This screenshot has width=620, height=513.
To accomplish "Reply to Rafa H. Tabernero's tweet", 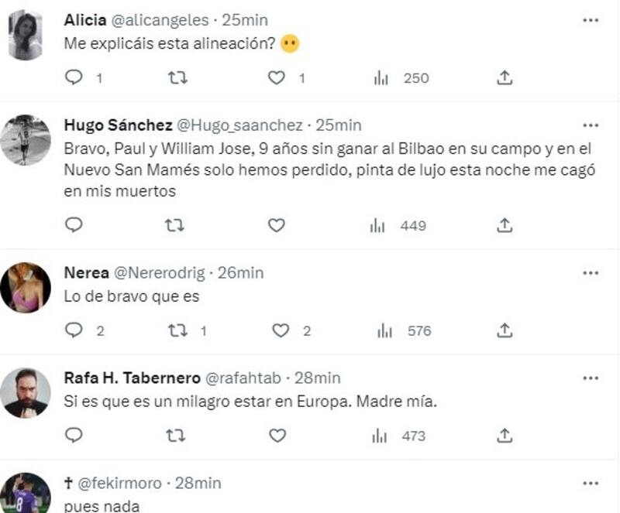I will tap(74, 436).
